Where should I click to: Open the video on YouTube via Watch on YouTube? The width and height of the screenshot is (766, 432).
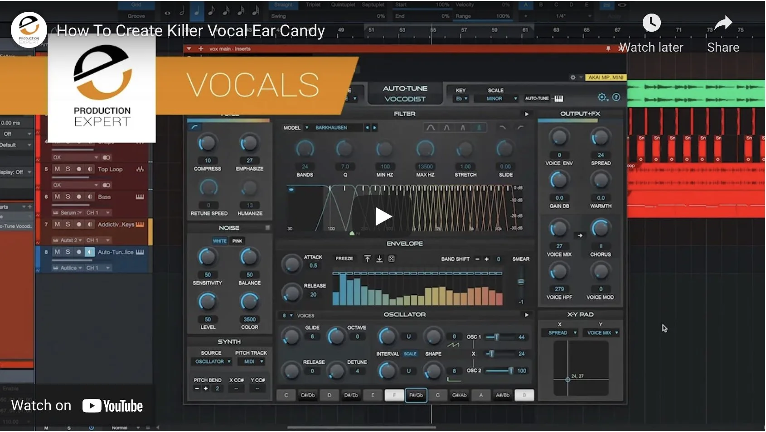pyautogui.click(x=77, y=406)
